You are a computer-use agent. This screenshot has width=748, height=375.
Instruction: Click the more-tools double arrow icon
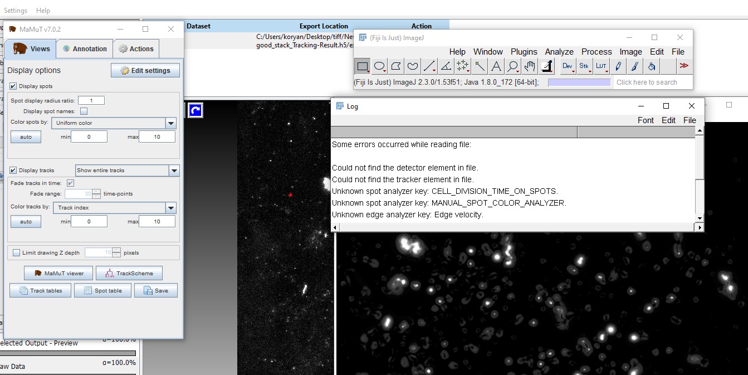click(x=684, y=66)
